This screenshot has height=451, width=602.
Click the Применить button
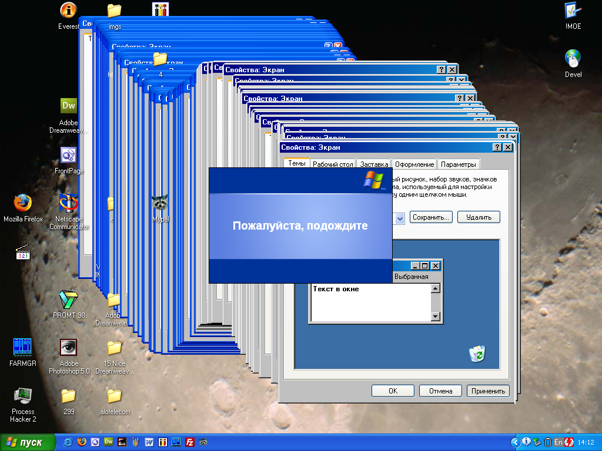pyautogui.click(x=488, y=391)
